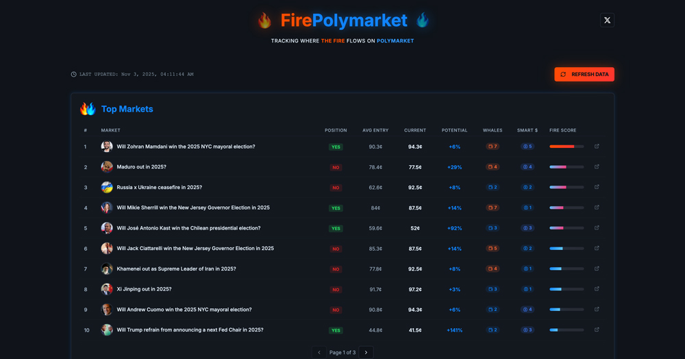This screenshot has height=359, width=685.
Task: Click Jack Ciattarelli market avatar
Action: click(x=107, y=248)
